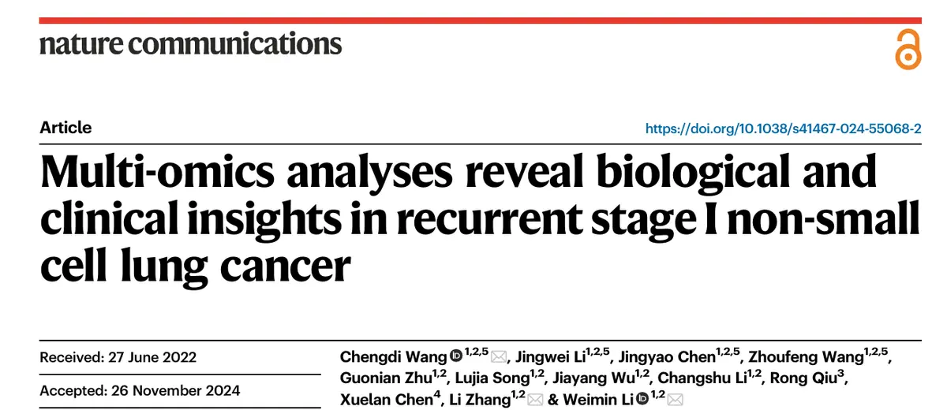Image resolution: width=947 pixels, height=410 pixels.
Task: Click email envelope icon after Weimin Li
Action: click(676, 401)
